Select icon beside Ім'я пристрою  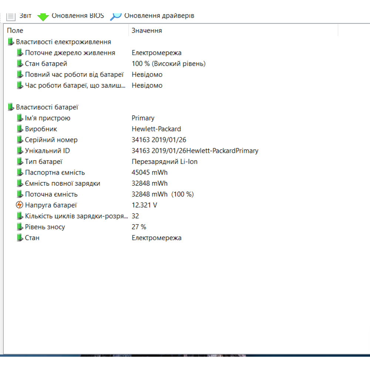tap(20, 118)
